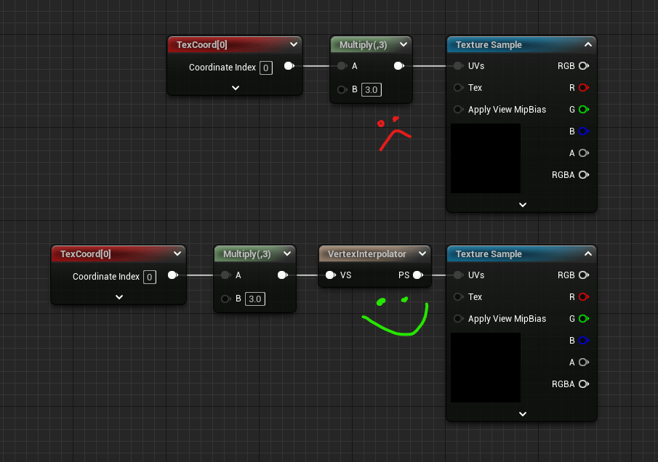Click UVs input pin of Texture Sample after VertexInterpolator
The width and height of the screenshot is (658, 462).
(x=458, y=275)
